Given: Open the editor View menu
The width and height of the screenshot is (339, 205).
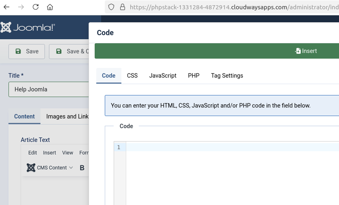Looking at the screenshot, I should point(68,153).
